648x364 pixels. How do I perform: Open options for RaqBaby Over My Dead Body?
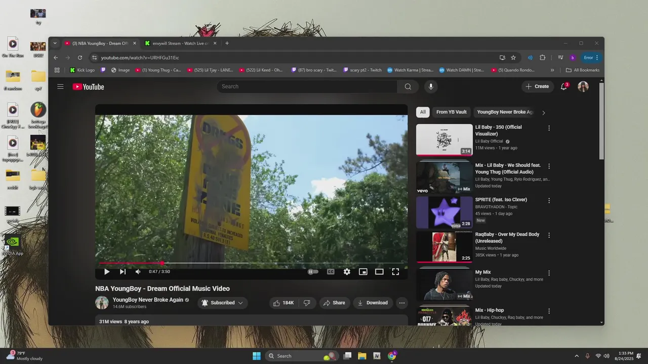pos(549,235)
